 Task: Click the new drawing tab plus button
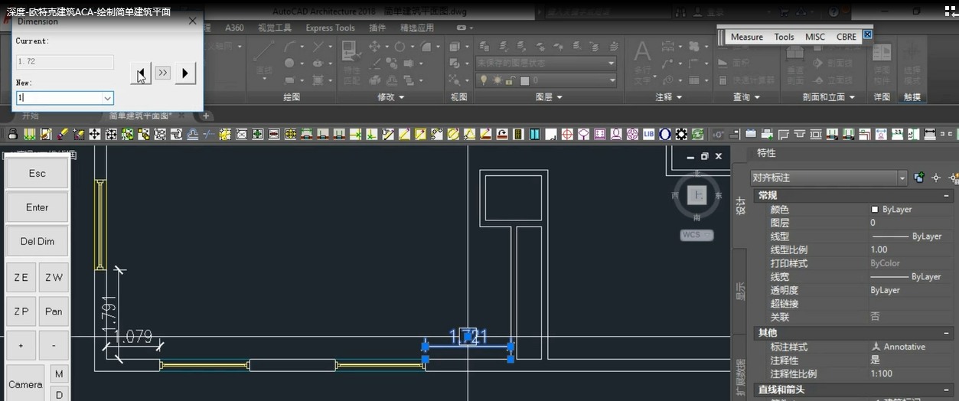pyautogui.click(x=206, y=116)
